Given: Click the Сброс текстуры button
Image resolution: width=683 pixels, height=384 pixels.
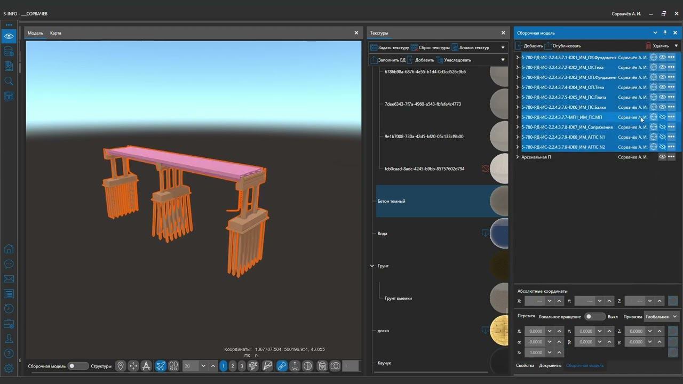Looking at the screenshot, I should point(430,47).
